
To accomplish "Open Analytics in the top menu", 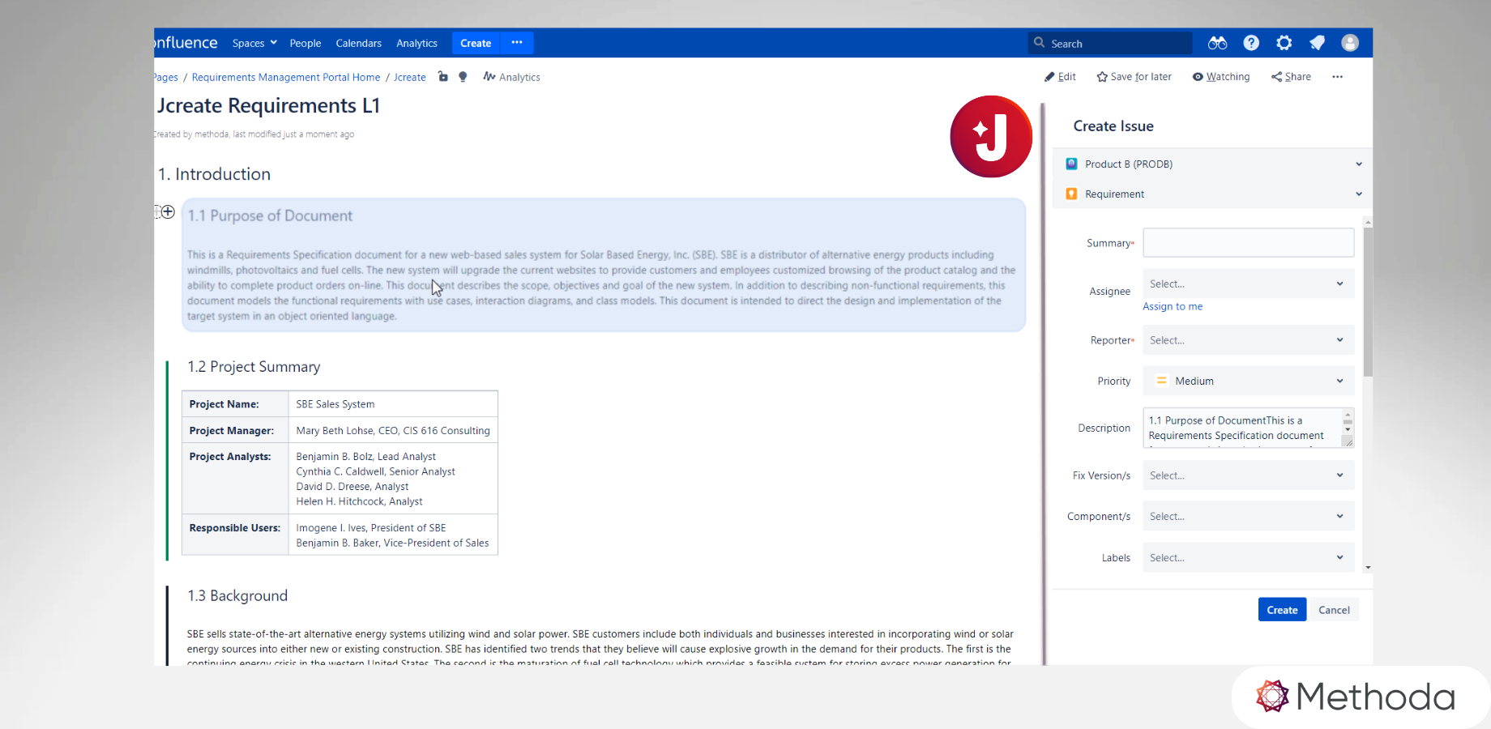I will [x=417, y=43].
